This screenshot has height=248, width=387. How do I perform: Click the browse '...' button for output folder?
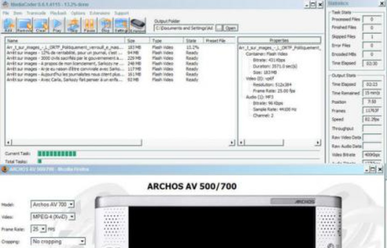click(219, 28)
